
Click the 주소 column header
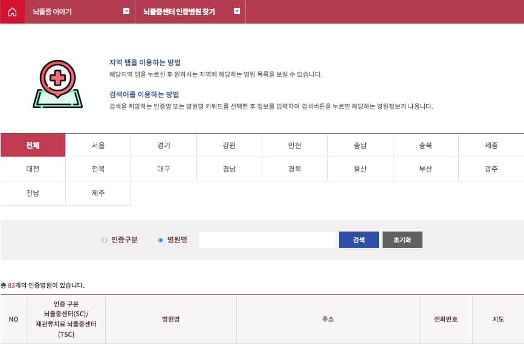click(x=328, y=319)
